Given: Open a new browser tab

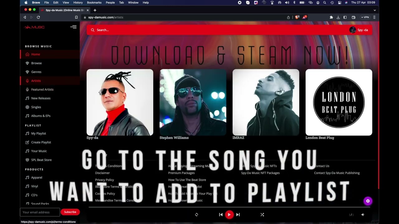Looking at the screenshot, I should click(x=95, y=10).
